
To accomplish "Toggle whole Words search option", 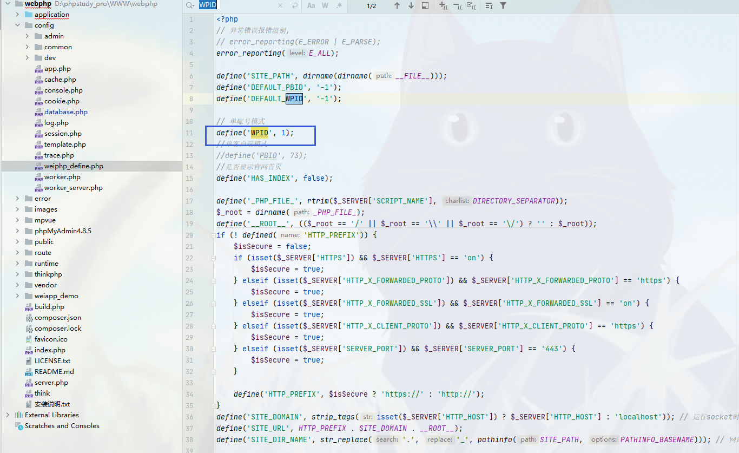I will pos(325,5).
